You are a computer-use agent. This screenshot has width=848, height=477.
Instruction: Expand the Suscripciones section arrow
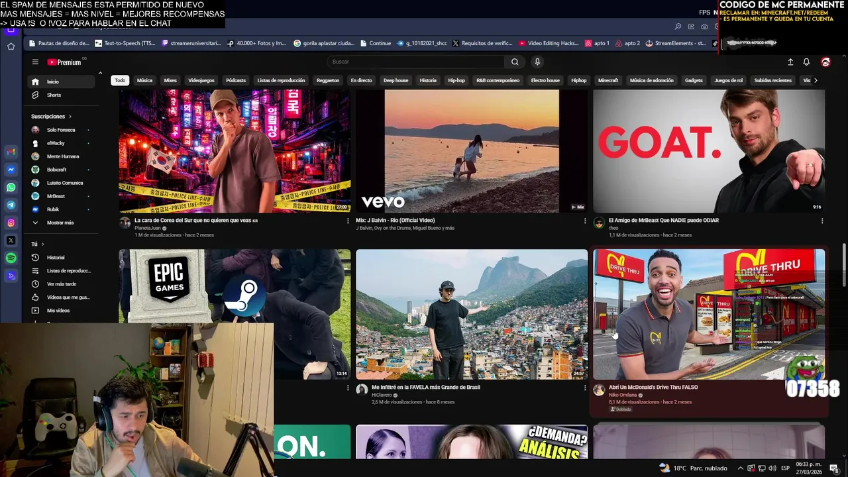pos(70,117)
